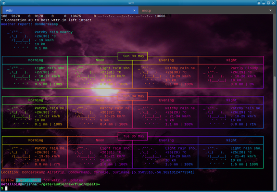Click the current wind '19 km/h' value

click(x=46, y=40)
